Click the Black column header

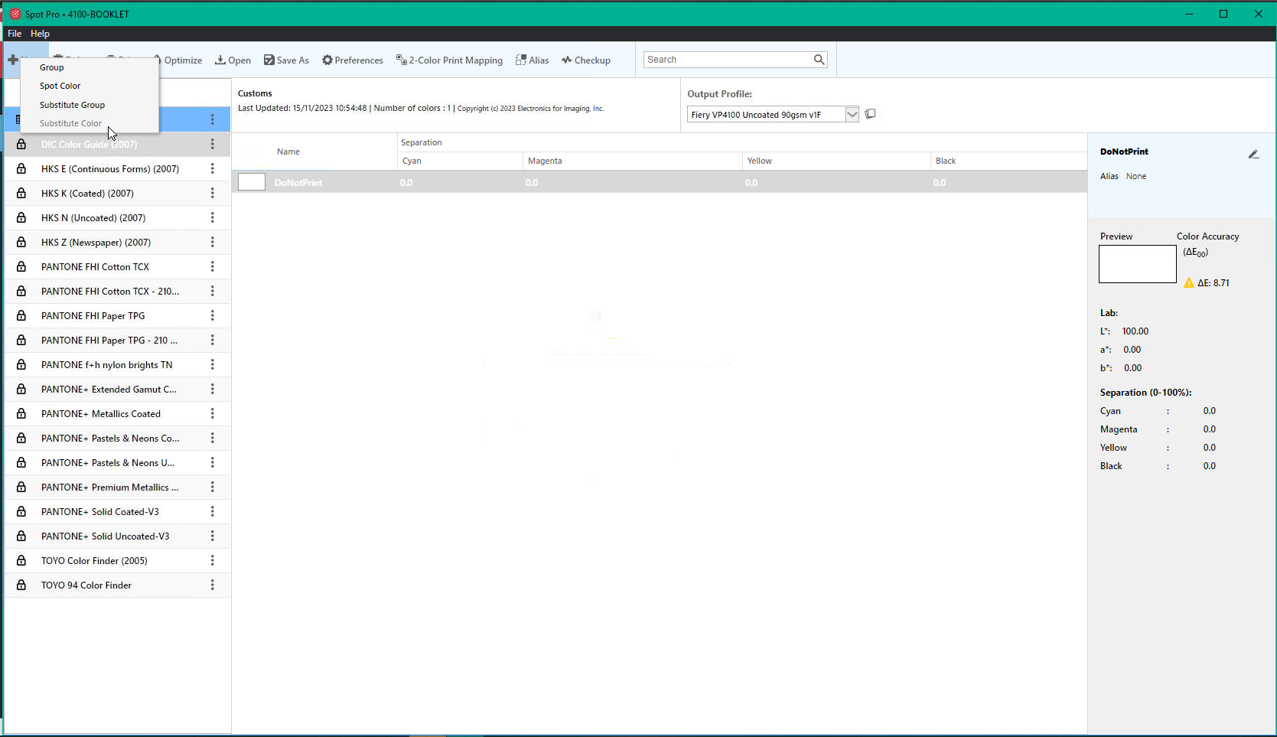pos(946,161)
